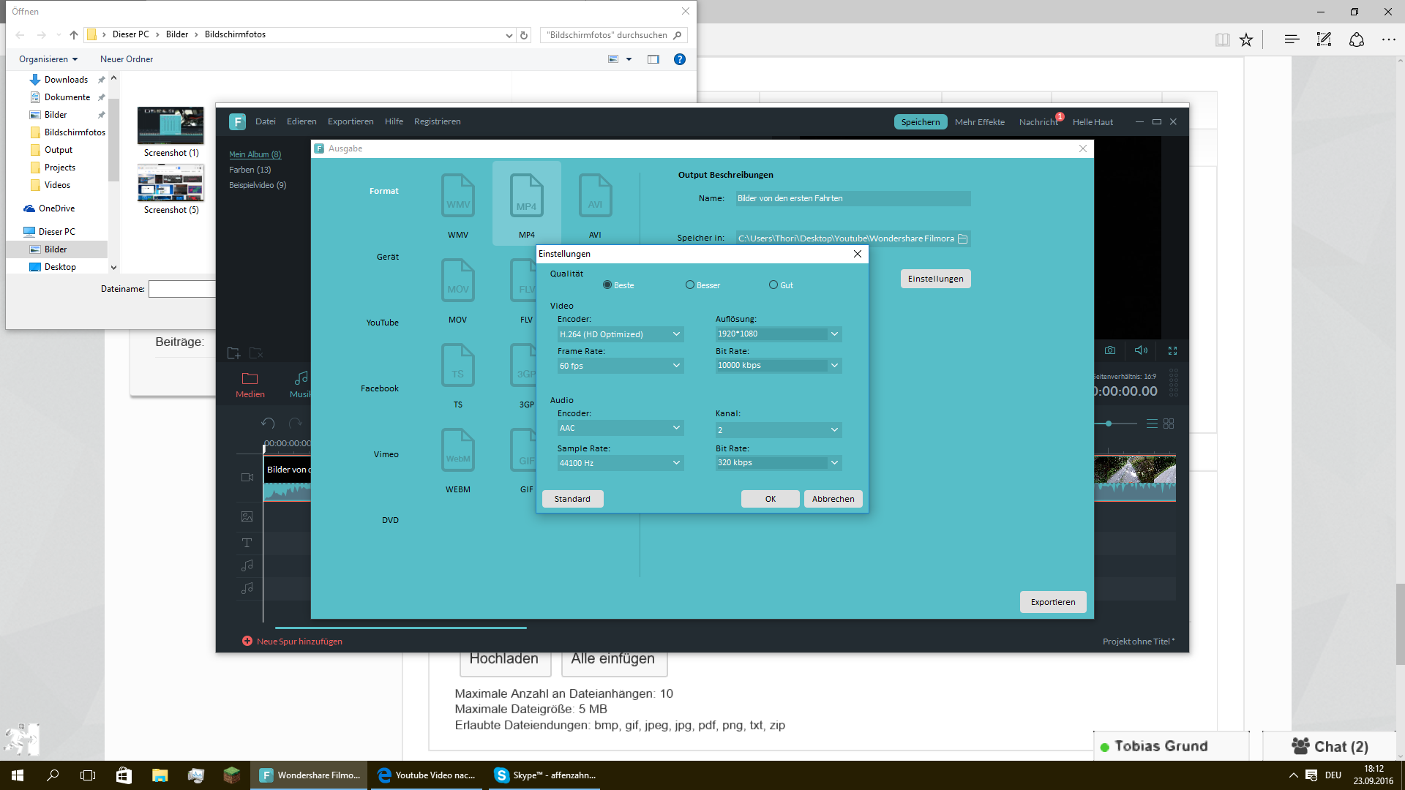
Task: Select the Gut quality radio button
Action: (x=773, y=285)
